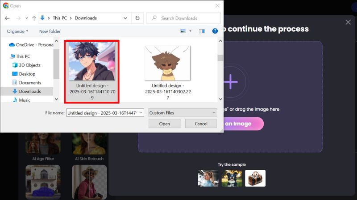
Task: Select 3D Objects in the sidebar
Action: [x=29, y=65]
